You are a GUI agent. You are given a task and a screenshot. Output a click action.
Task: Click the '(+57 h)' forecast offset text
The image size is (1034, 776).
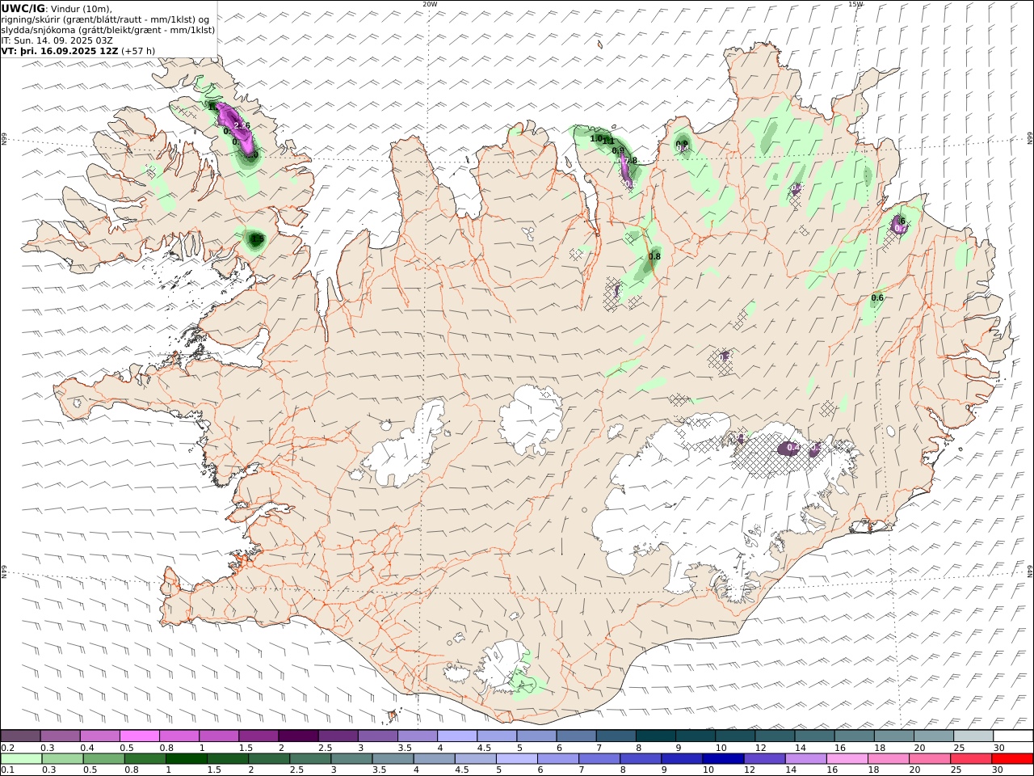139,51
